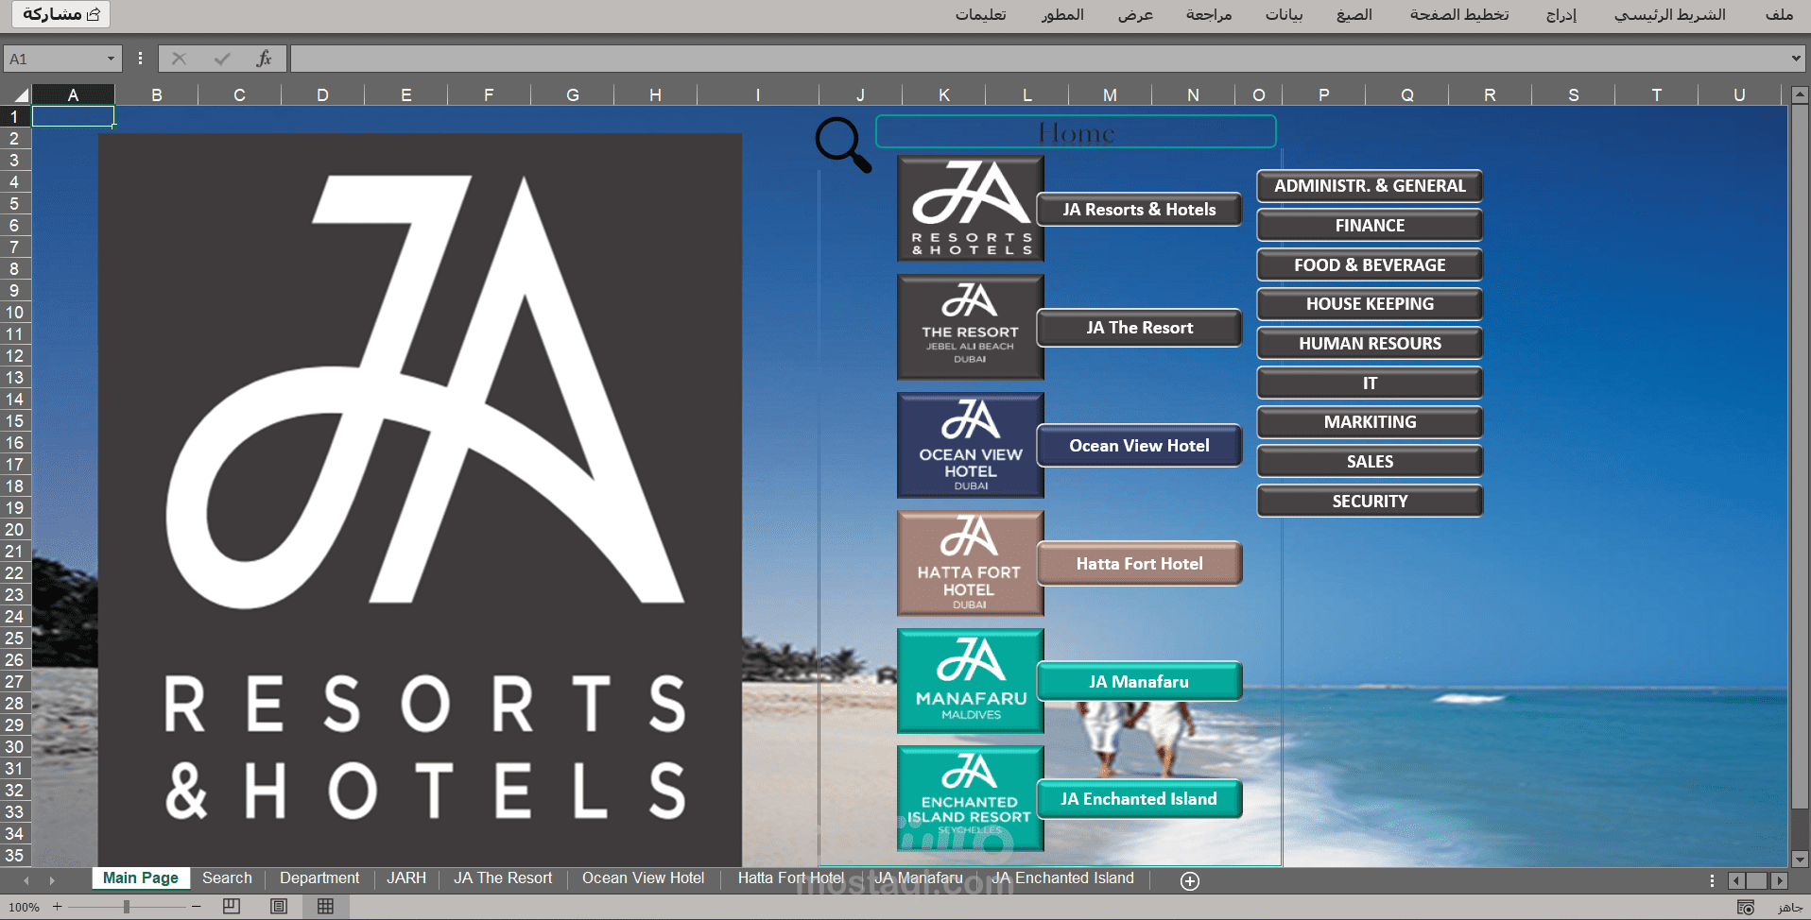Click the JA Manafaru button

coord(1139,681)
